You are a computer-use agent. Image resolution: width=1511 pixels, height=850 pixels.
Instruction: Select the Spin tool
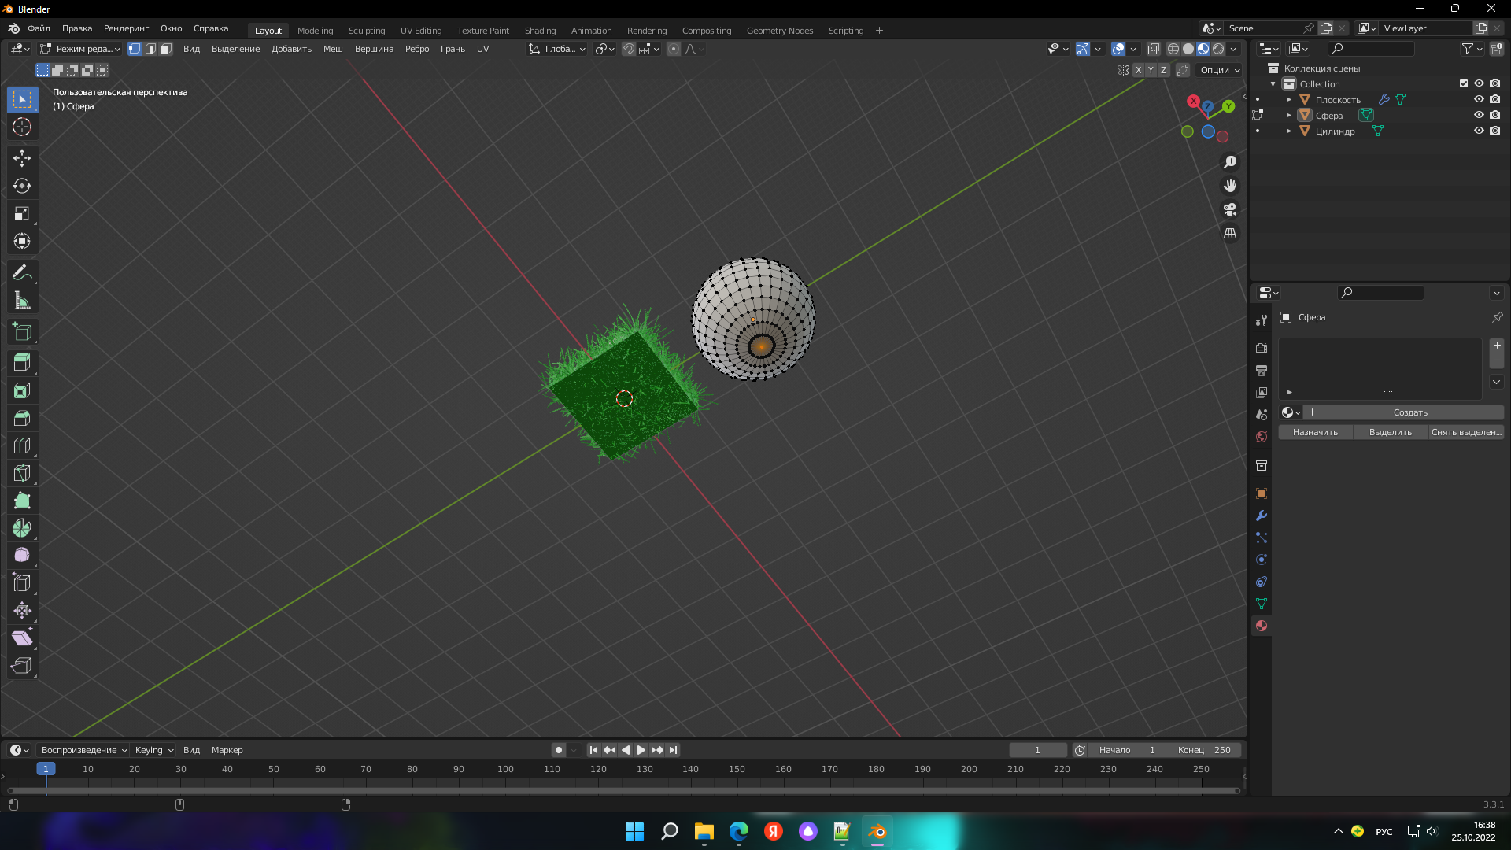[x=22, y=528]
